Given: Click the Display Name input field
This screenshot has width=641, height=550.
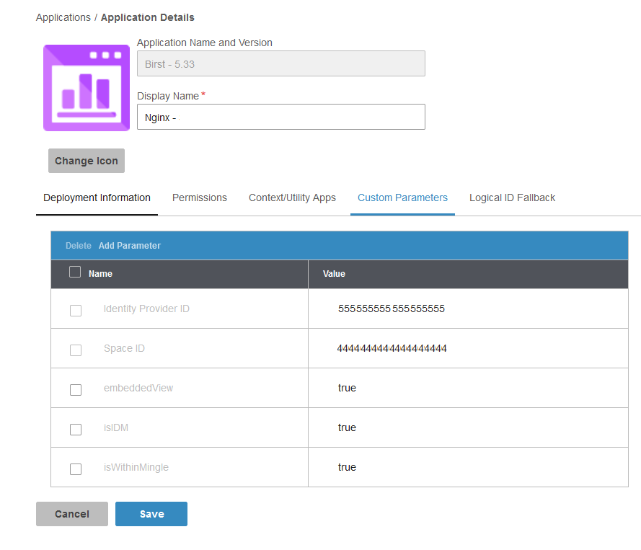Looking at the screenshot, I should [280, 117].
